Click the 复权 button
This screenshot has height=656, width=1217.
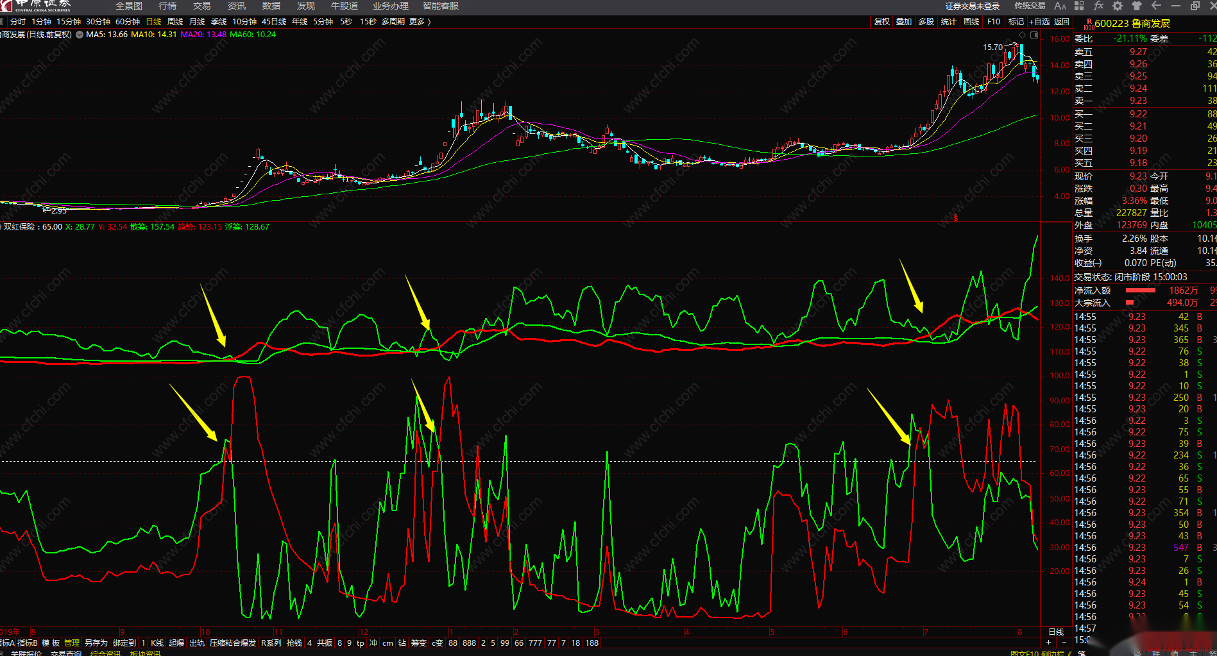click(x=882, y=22)
